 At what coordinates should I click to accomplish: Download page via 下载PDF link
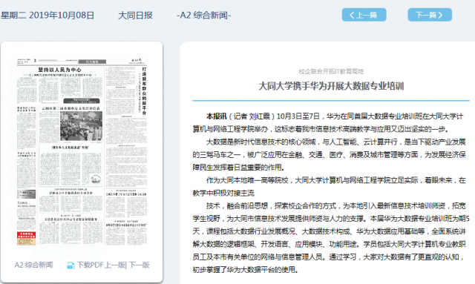(90, 265)
